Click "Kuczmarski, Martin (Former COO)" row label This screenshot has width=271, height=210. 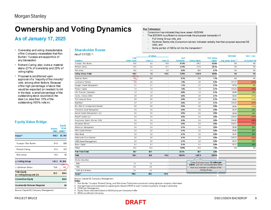click(x=88, y=120)
